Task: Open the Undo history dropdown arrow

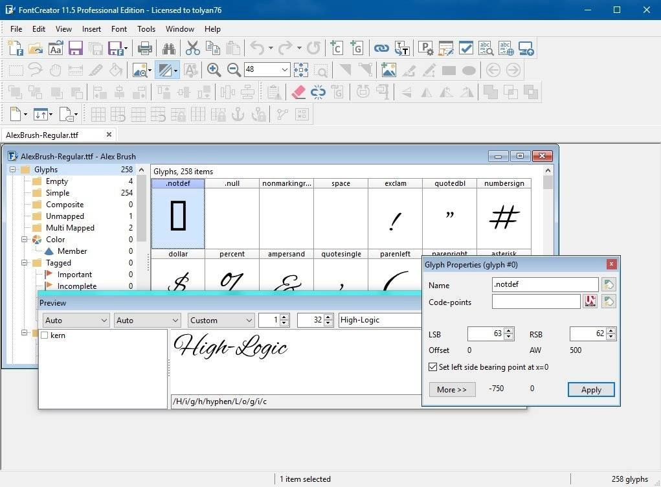Action: pos(271,49)
